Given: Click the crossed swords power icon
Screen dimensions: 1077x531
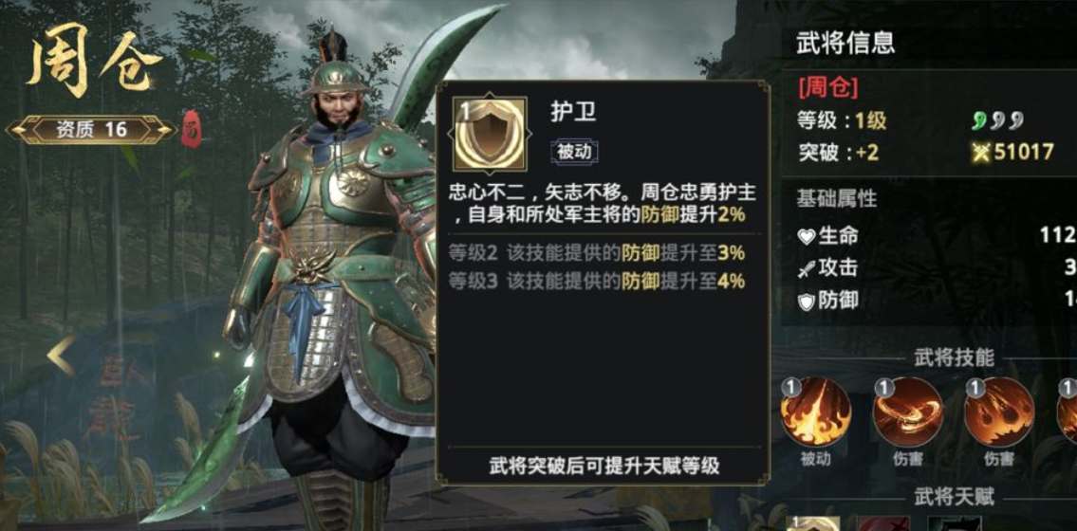Looking at the screenshot, I should pyautogui.click(x=982, y=153).
